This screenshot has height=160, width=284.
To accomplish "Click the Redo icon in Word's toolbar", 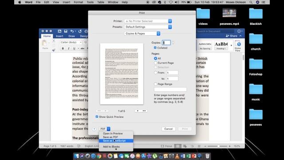I will pyautogui.click(x=80, y=31).
